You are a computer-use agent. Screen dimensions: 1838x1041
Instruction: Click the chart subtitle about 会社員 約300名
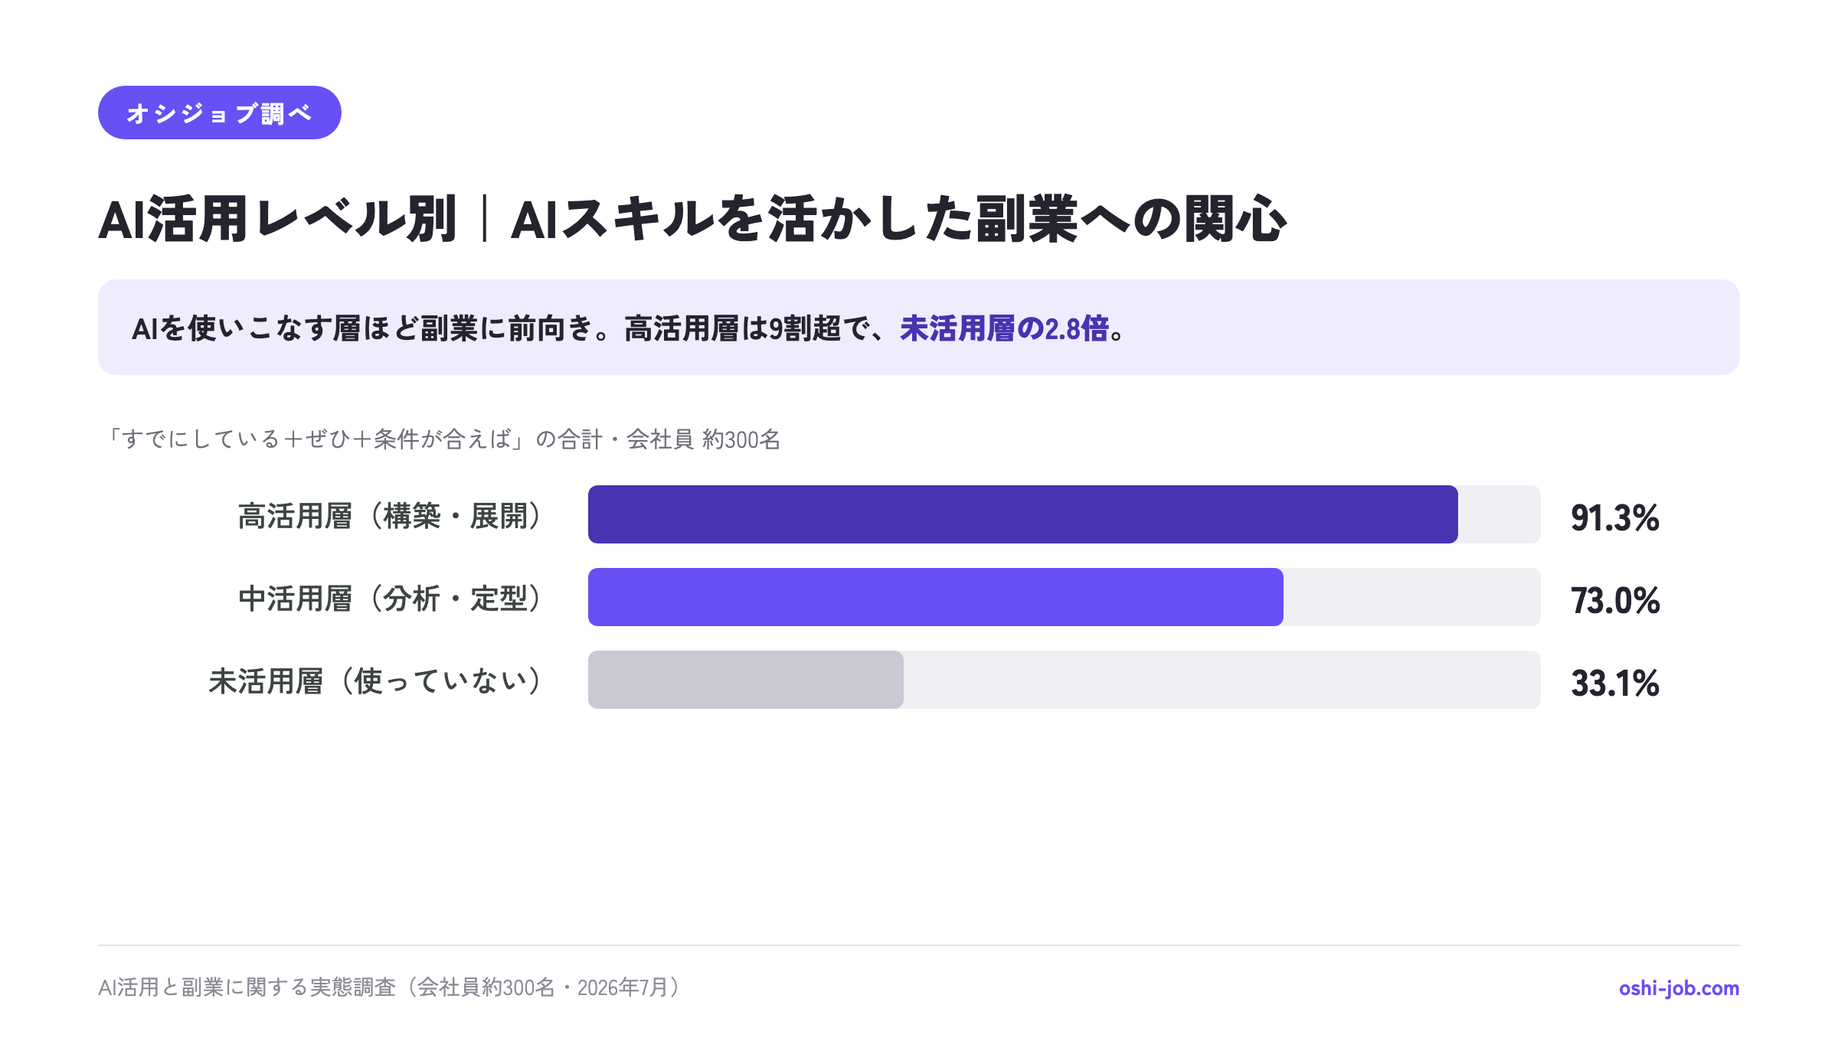[x=440, y=439]
